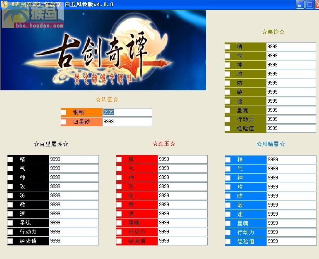The width and height of the screenshot is (319, 259).
Task: Select 百里屠苏's 经验值 value field
Action: pos(74,241)
